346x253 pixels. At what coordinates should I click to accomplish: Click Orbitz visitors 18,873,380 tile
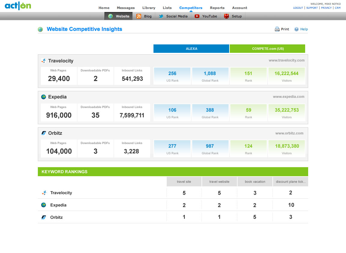tap(287, 149)
